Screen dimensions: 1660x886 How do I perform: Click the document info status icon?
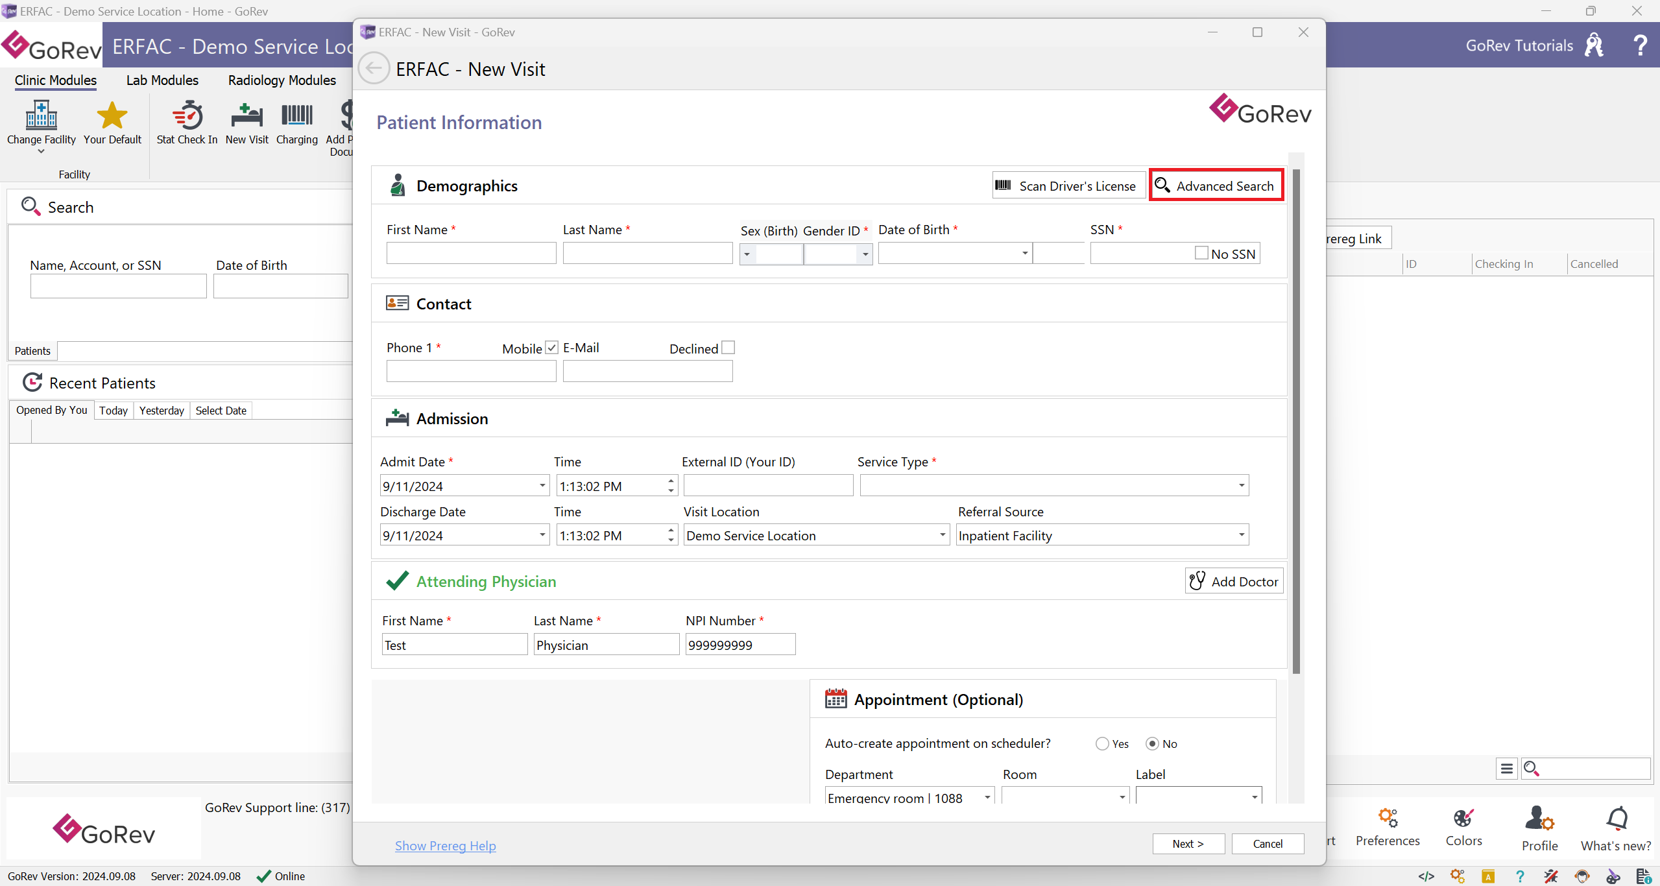[x=1643, y=876]
